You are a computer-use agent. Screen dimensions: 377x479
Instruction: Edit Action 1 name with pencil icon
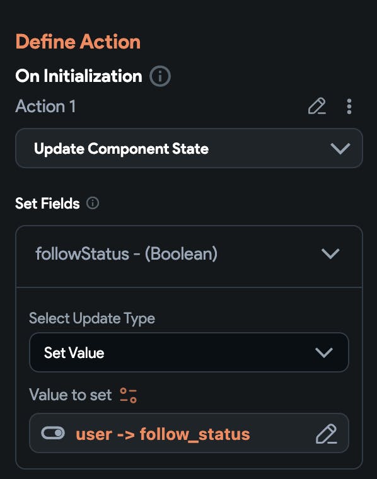coord(317,106)
